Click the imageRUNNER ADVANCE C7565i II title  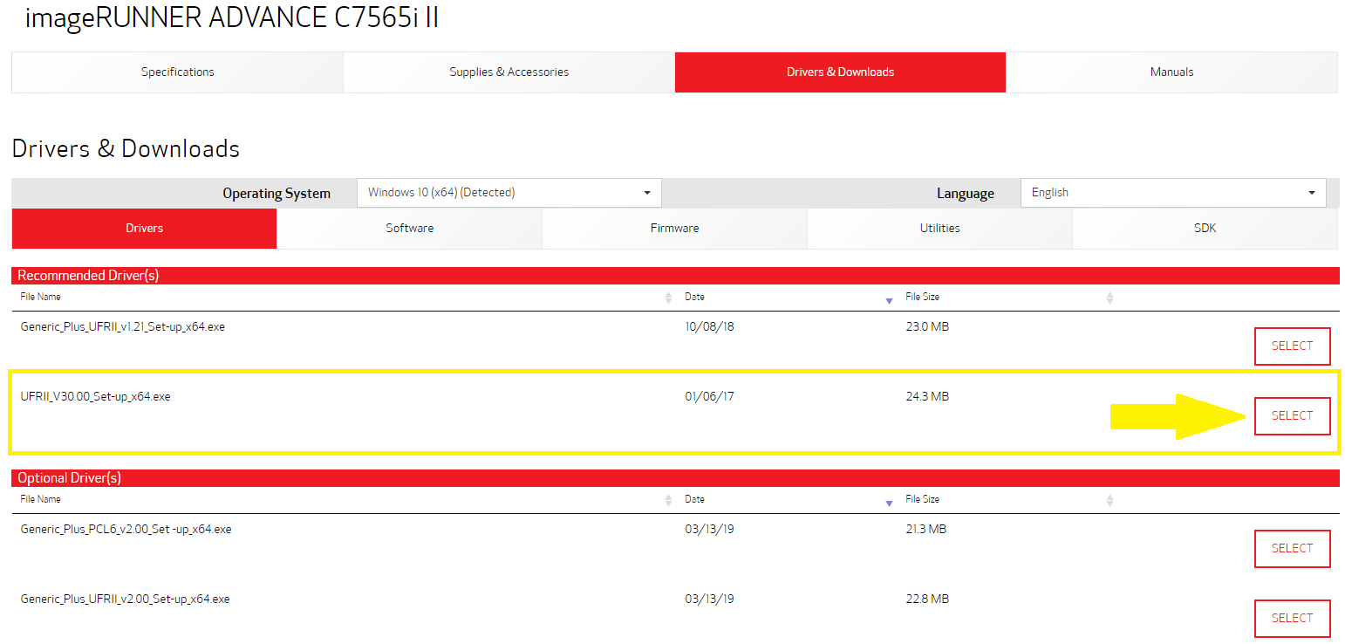232,17
